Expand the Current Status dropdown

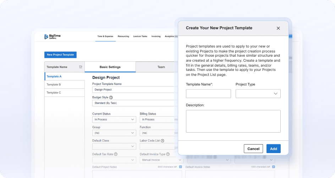[x=114, y=119]
